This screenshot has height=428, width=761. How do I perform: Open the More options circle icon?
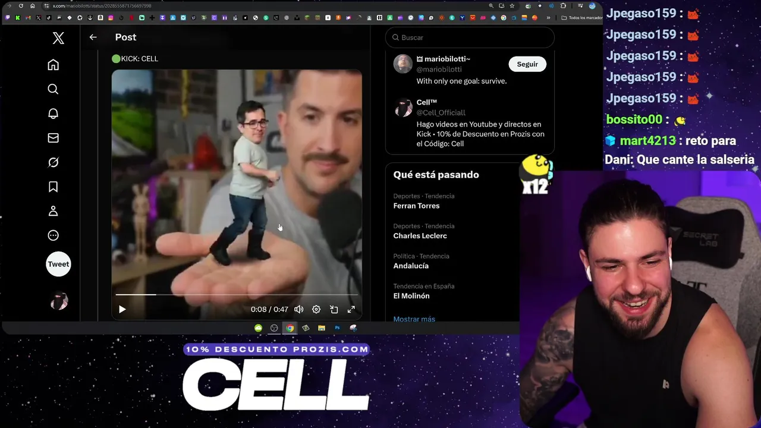53,235
